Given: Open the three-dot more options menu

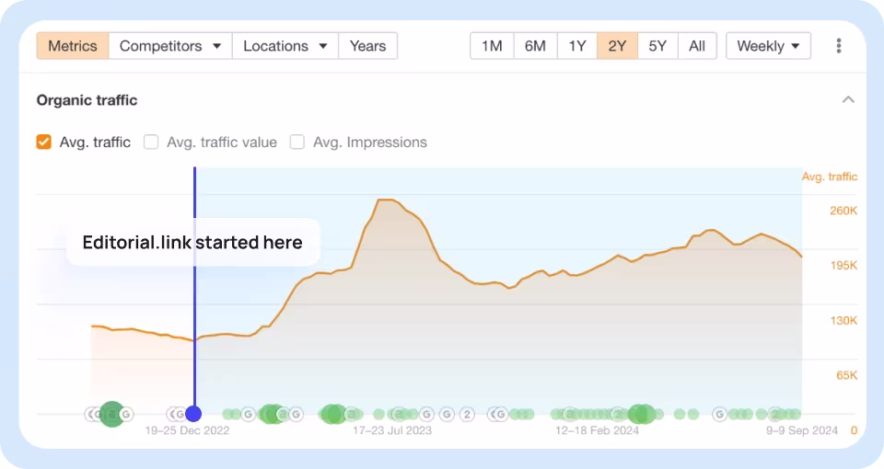Looking at the screenshot, I should point(838,46).
